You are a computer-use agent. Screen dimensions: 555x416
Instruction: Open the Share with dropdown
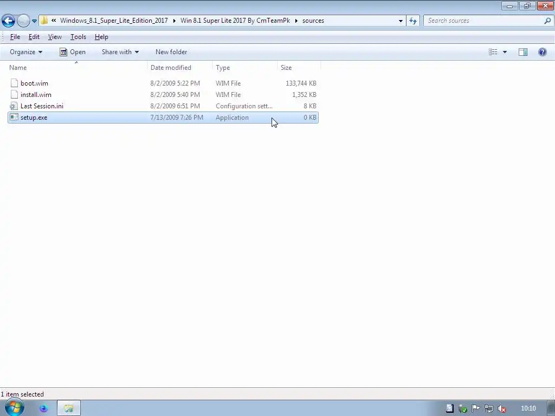click(120, 52)
